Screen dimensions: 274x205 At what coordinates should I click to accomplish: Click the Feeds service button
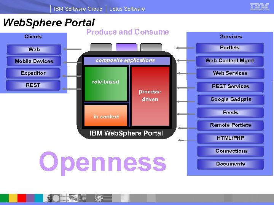coord(231,113)
